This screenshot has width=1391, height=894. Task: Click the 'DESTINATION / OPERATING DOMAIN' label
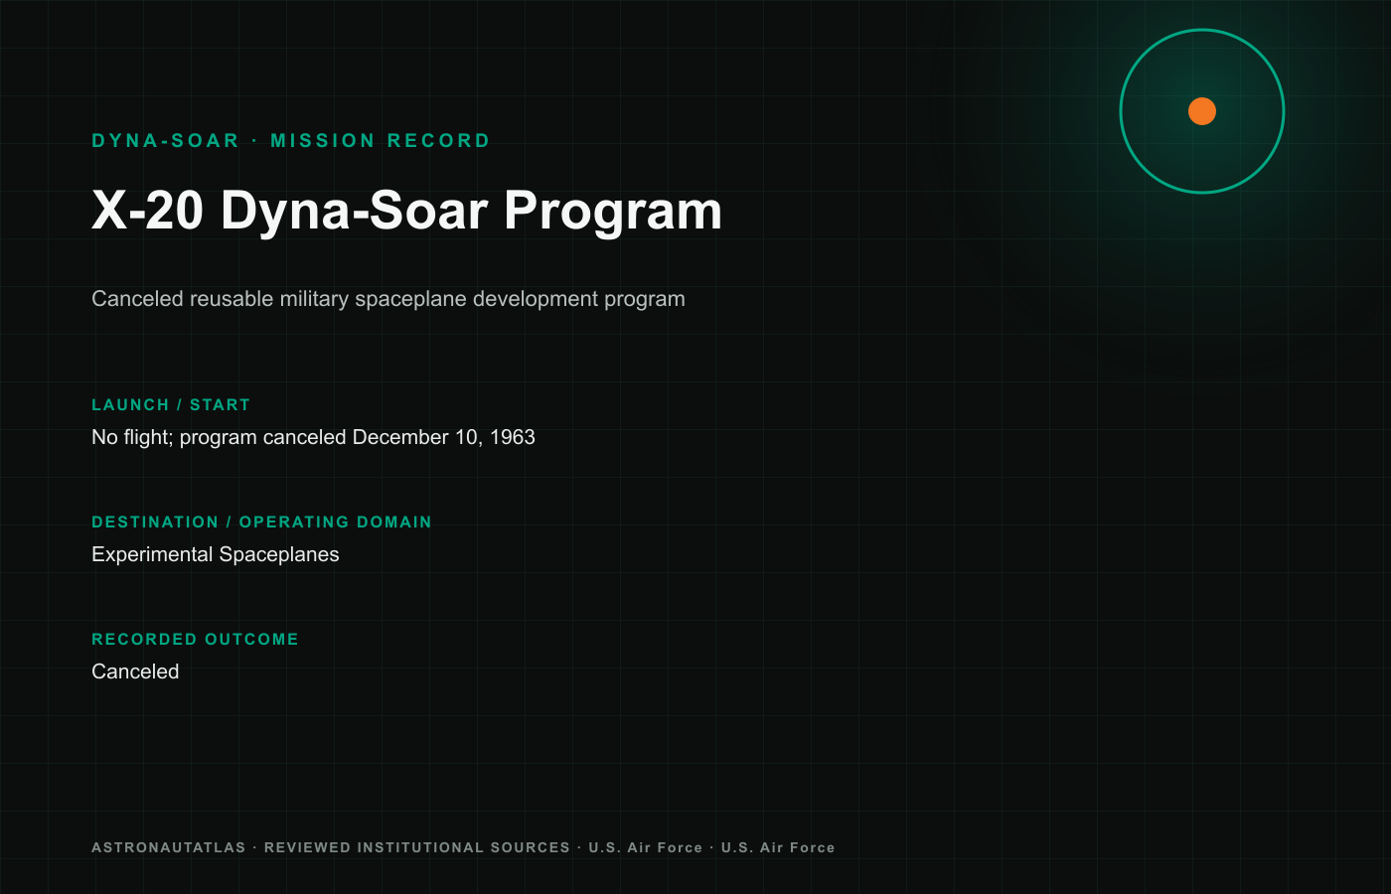point(261,522)
